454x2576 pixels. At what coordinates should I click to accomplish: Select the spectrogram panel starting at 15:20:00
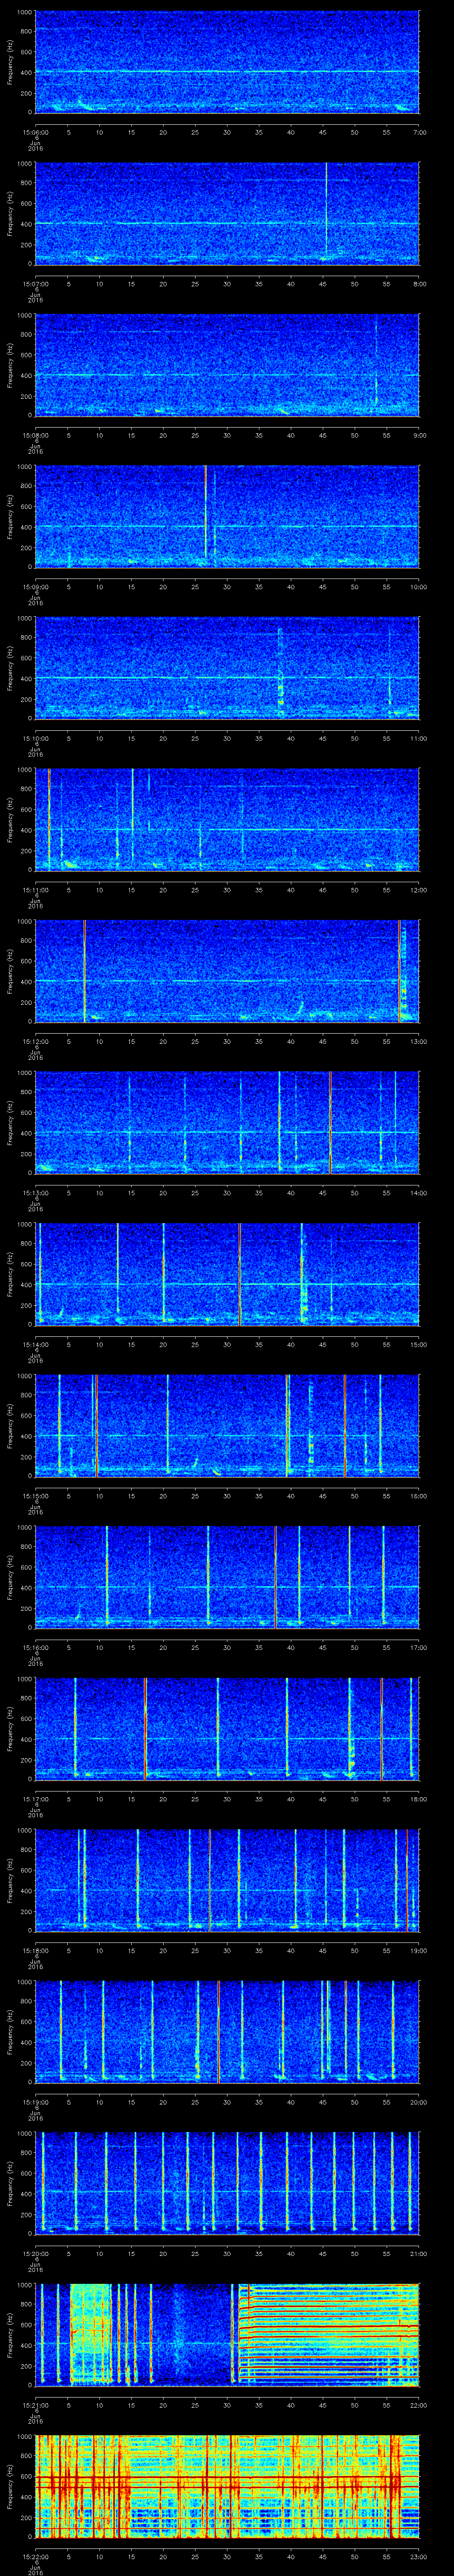tap(227, 2184)
